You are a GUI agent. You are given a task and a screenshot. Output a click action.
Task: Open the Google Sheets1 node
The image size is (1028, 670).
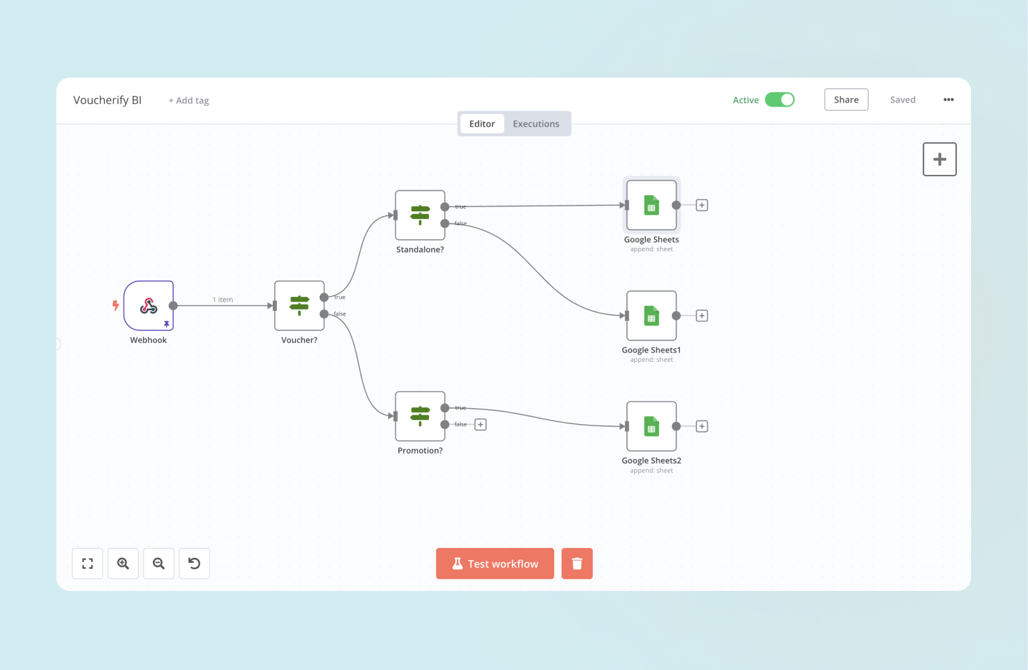(651, 316)
